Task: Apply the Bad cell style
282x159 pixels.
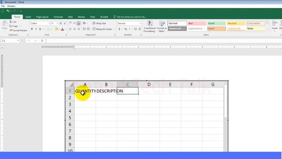Action: click(197, 23)
